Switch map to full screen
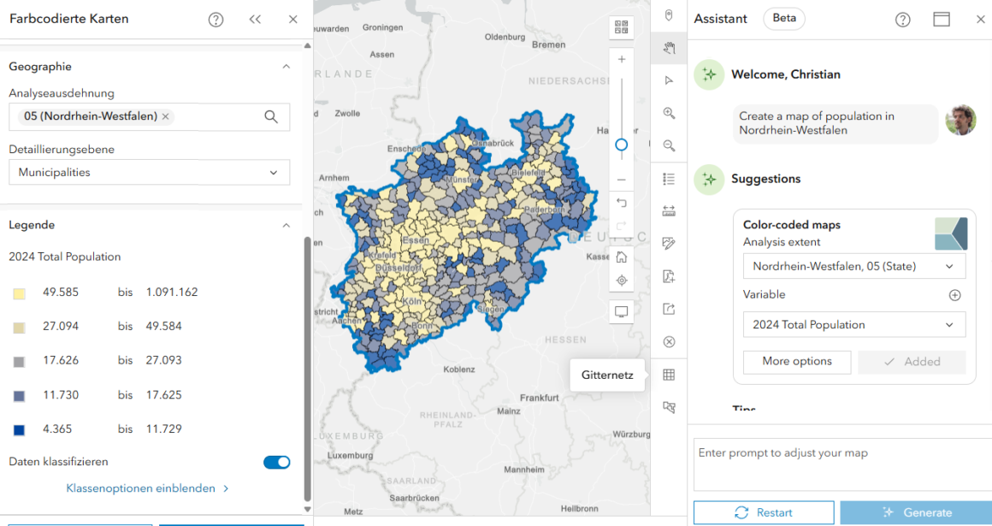 621,311
